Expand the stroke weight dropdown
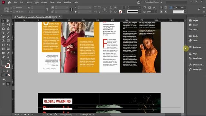206x116 pixels. pyautogui.click(x=139, y=8)
